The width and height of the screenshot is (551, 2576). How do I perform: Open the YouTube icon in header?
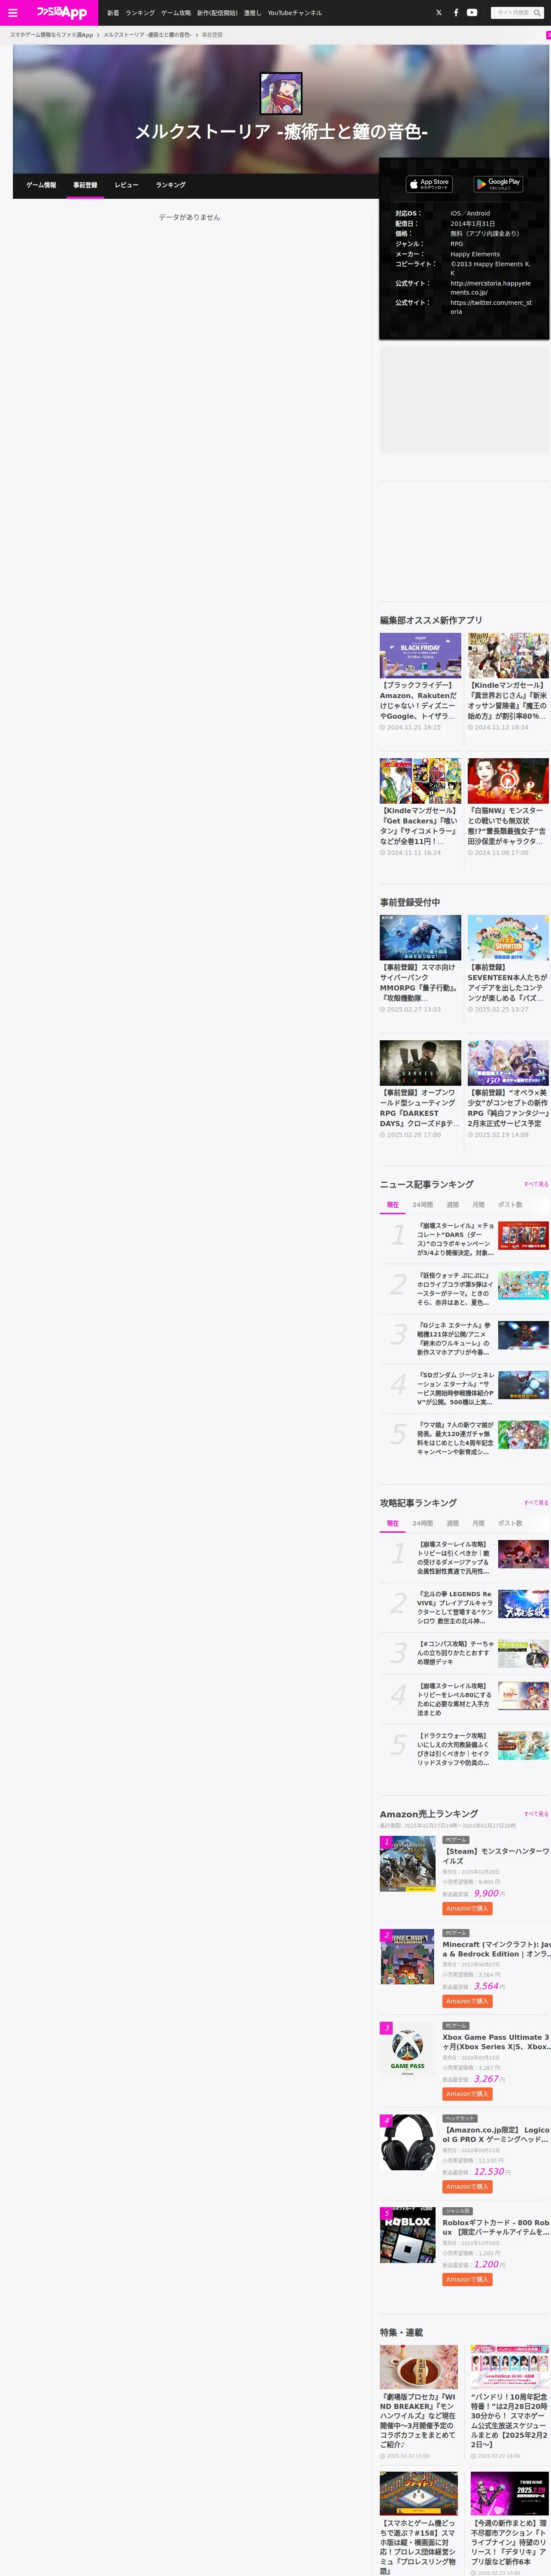472,13
